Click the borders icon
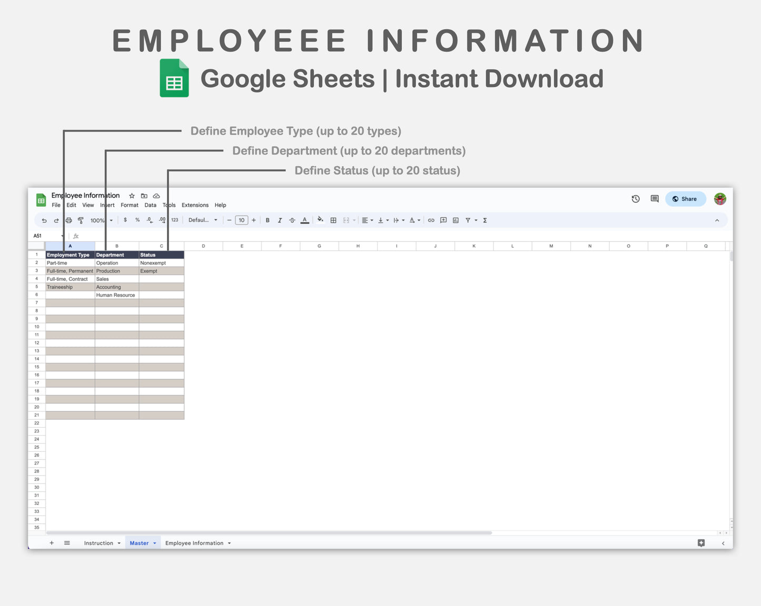The image size is (761, 606). tap(333, 220)
